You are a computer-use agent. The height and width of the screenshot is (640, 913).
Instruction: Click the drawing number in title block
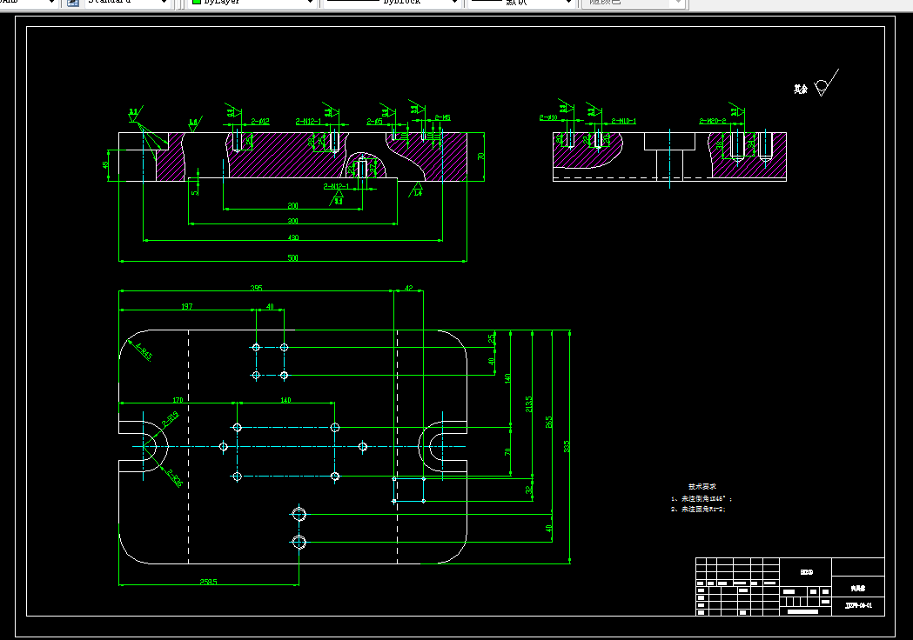pos(859,606)
